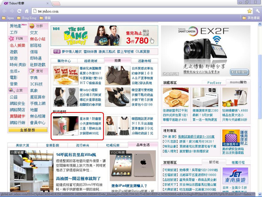Switch to the 超級商城 tab
Image resolution: width=262 pixels, height=197 pixels.
pos(91,61)
